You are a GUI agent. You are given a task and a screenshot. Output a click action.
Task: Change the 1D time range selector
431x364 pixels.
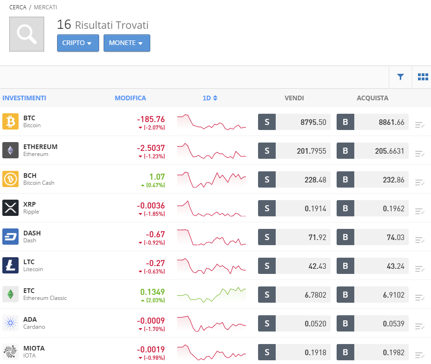pyautogui.click(x=210, y=98)
